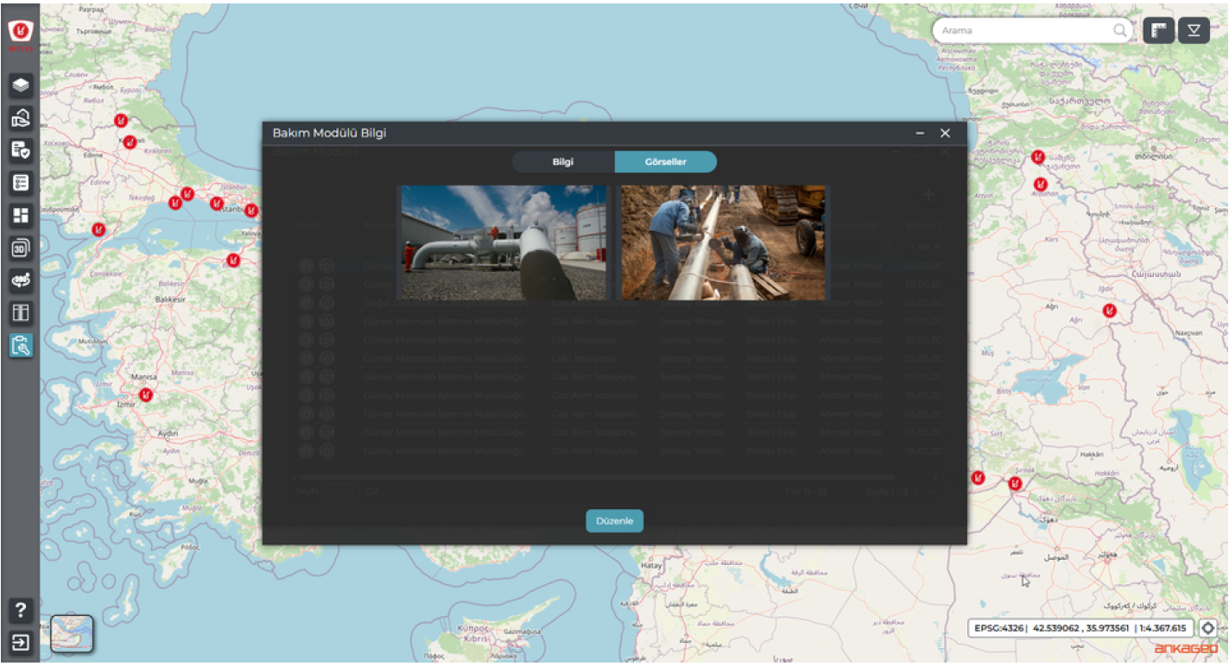Open the pipeline welding workers photo
1229x666 pixels.
pos(723,242)
